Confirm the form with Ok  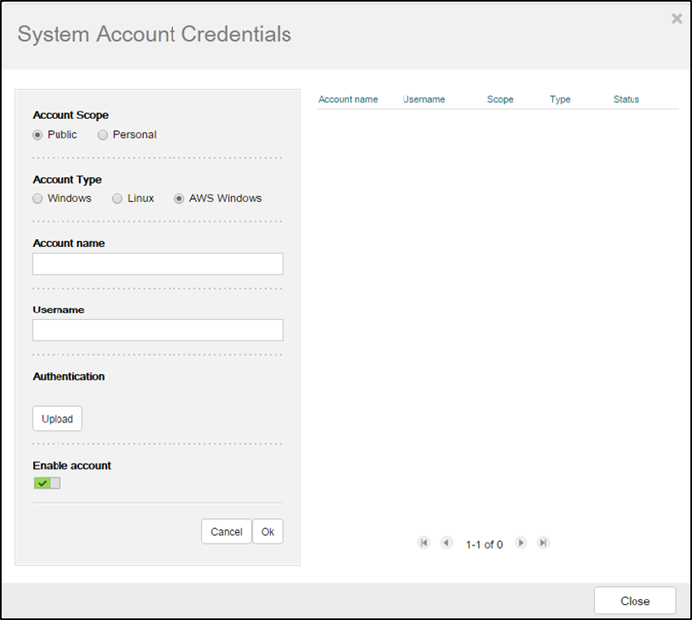pyautogui.click(x=268, y=532)
